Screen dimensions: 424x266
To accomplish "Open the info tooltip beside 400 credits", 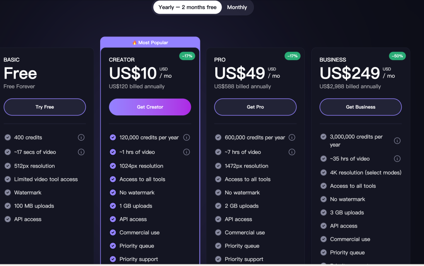I will (81, 137).
